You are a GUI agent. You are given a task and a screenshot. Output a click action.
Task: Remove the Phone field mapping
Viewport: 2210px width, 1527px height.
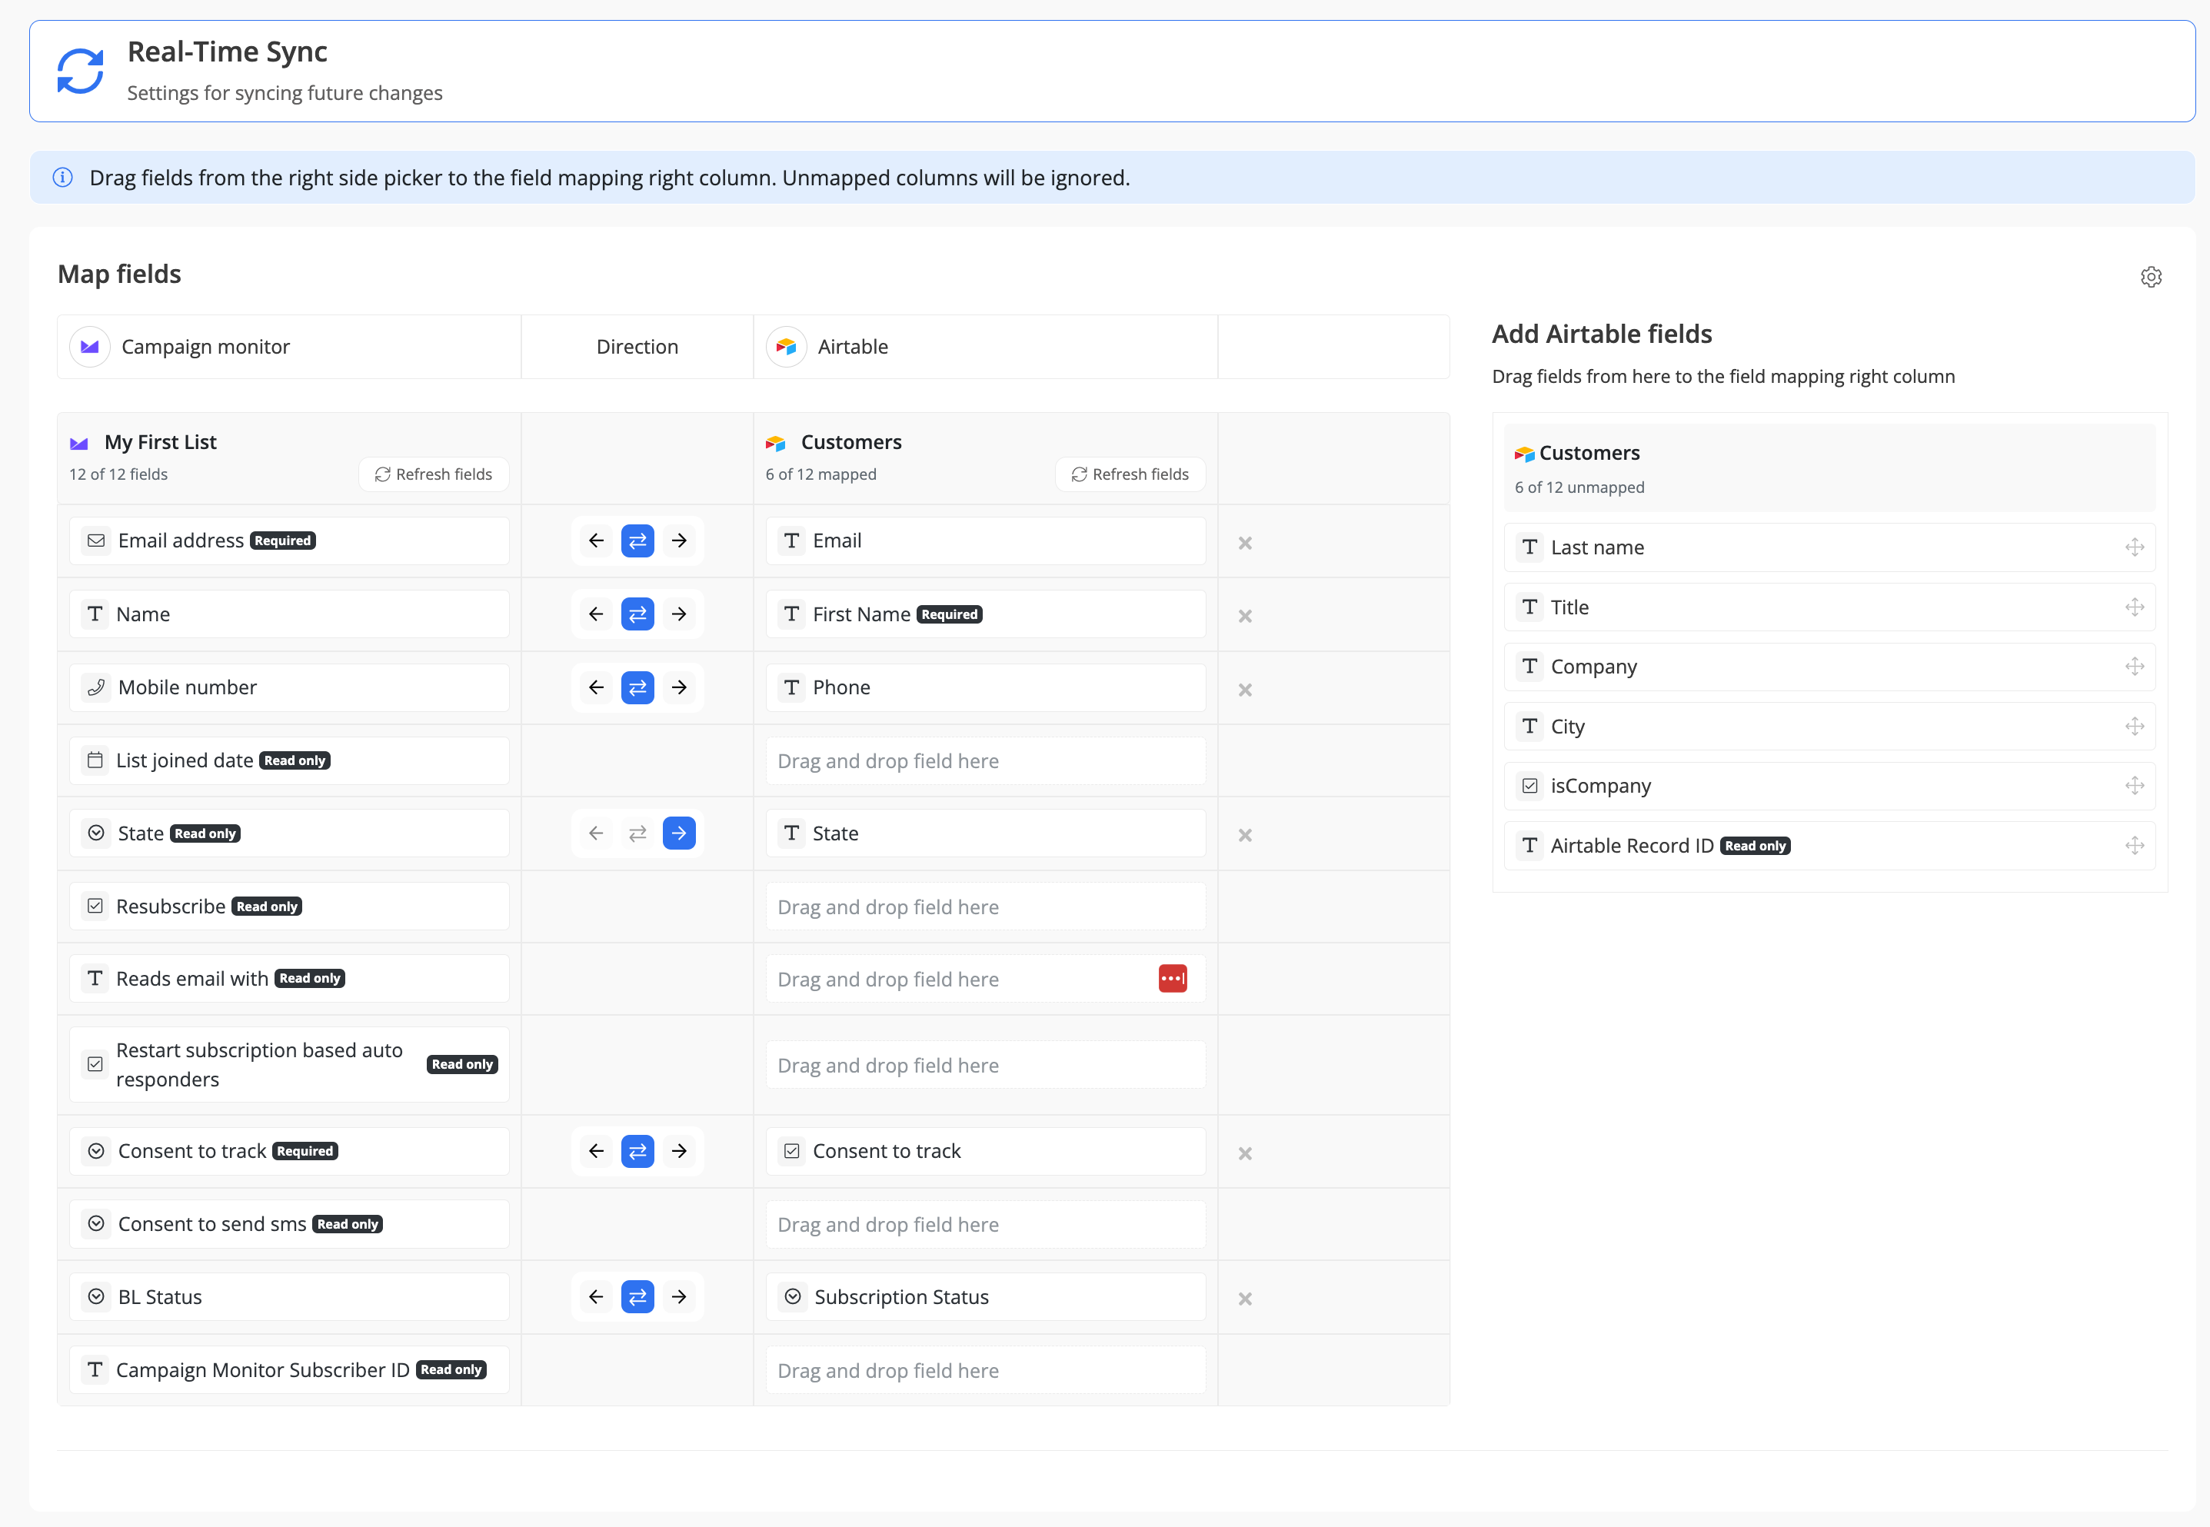coord(1245,690)
